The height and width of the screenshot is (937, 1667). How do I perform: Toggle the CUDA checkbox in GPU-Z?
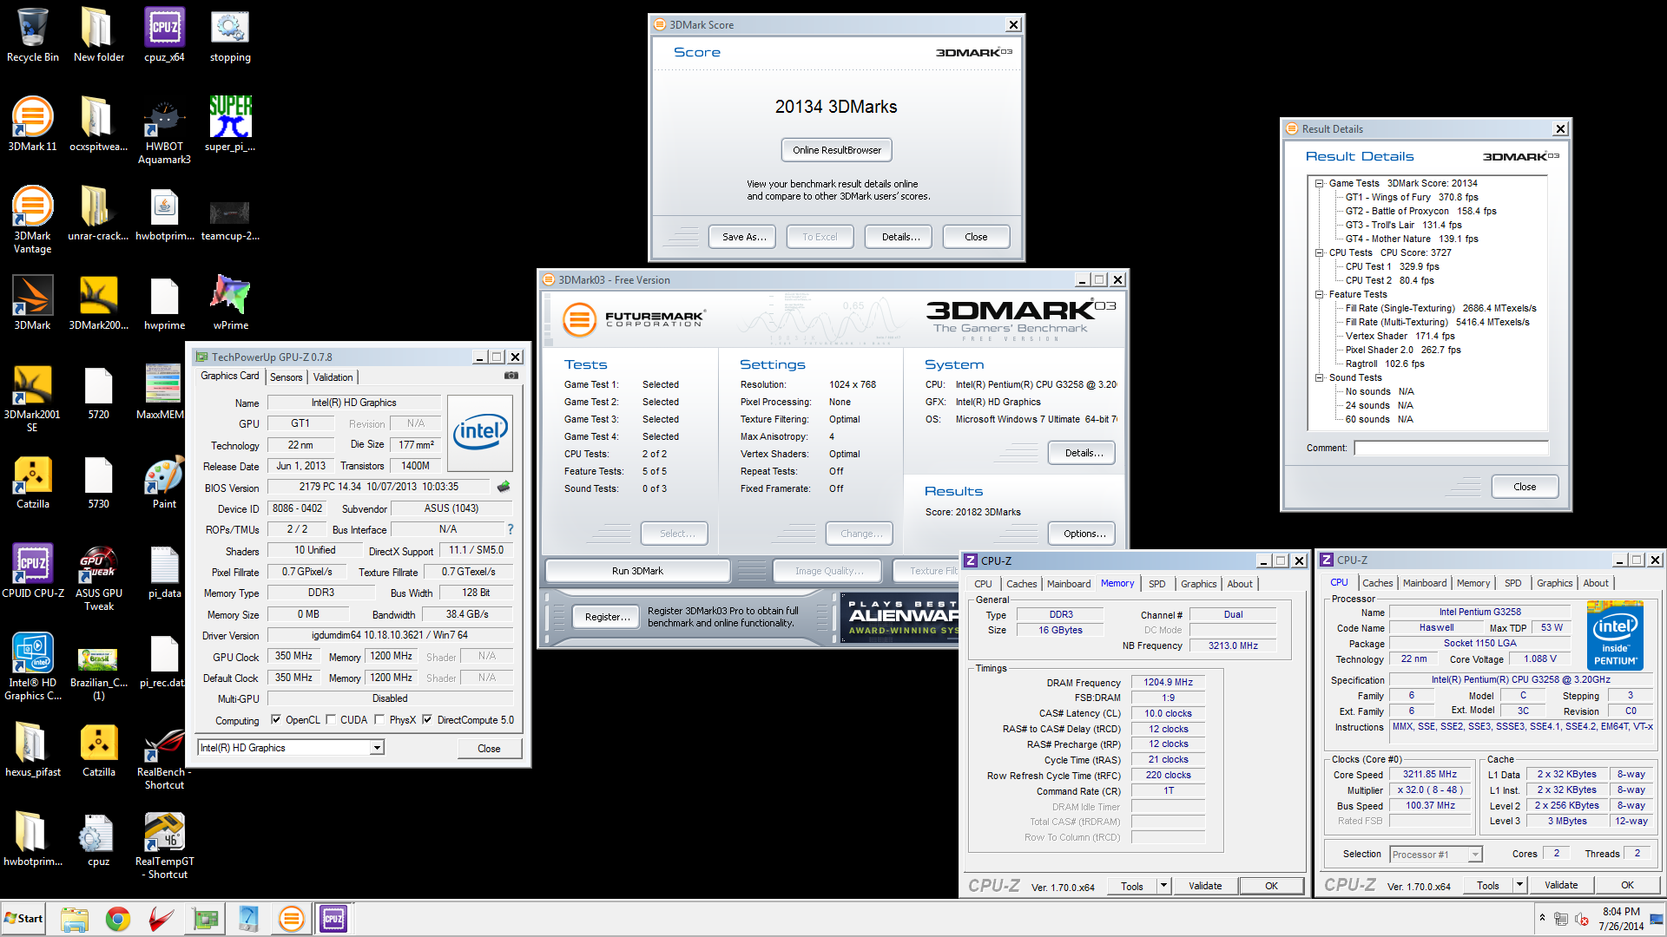tap(331, 720)
